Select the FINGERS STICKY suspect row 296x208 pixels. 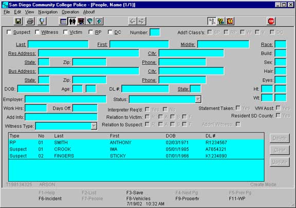[136, 156]
